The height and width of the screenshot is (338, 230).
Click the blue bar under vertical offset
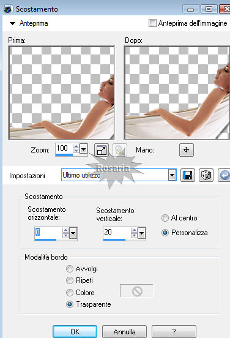click(x=114, y=239)
